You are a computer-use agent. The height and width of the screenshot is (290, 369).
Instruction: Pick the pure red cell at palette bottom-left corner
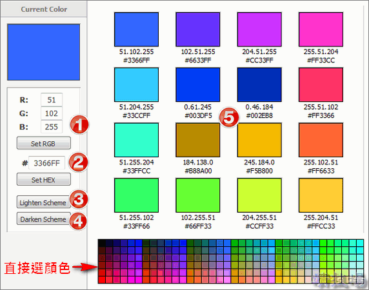pos(102,280)
